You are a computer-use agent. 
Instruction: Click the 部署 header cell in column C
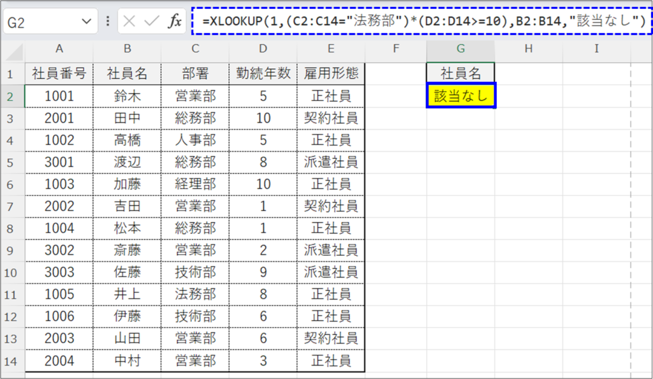pyautogui.click(x=195, y=71)
